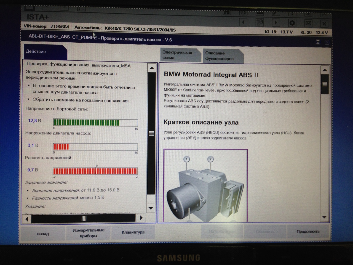Click the Разность напряжений label above the gauge
The height and width of the screenshot is (265, 353).
click(49, 158)
